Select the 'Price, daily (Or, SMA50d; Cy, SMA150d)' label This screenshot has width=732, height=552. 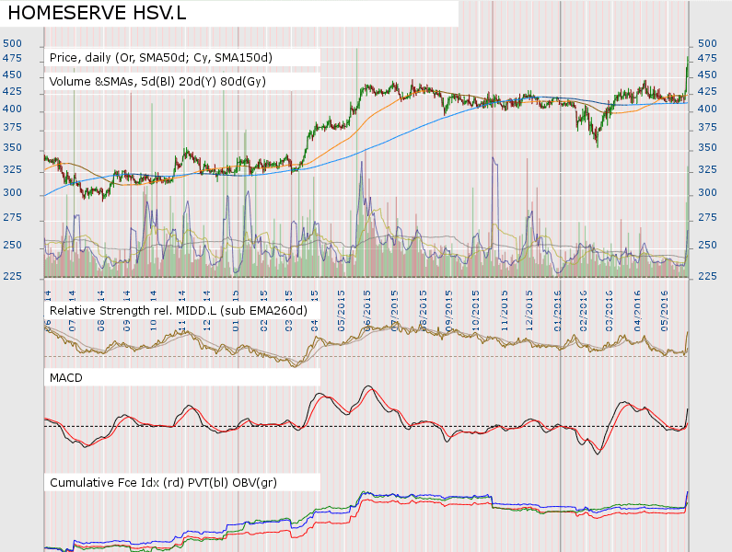(x=160, y=58)
